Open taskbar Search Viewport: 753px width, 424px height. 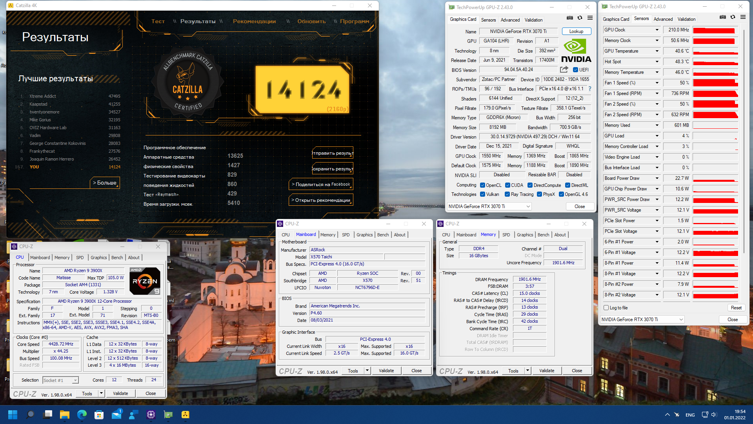pos(30,415)
